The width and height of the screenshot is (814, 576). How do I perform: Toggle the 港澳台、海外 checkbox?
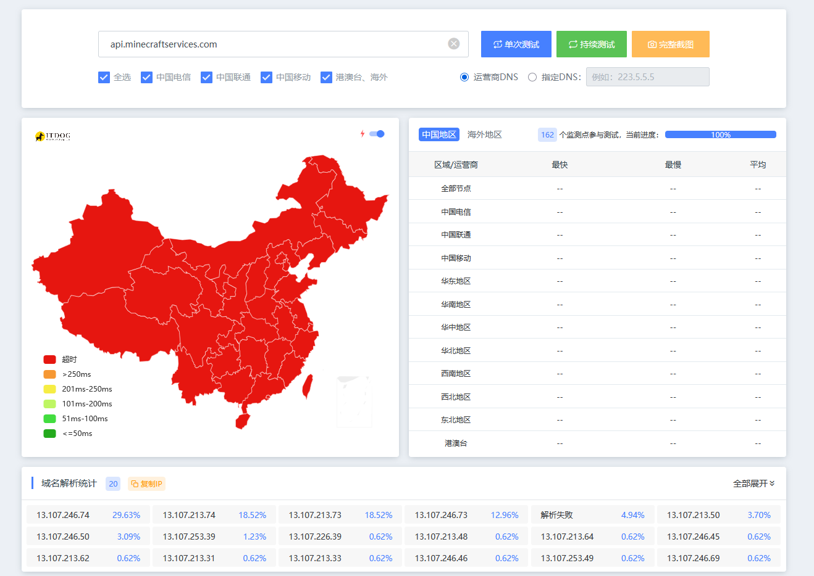[326, 77]
